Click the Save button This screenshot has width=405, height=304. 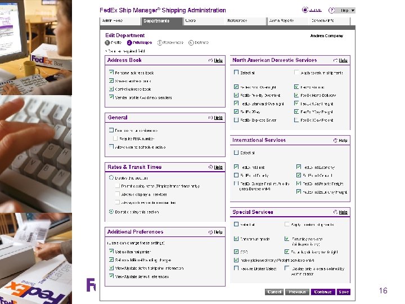[x=344, y=292]
